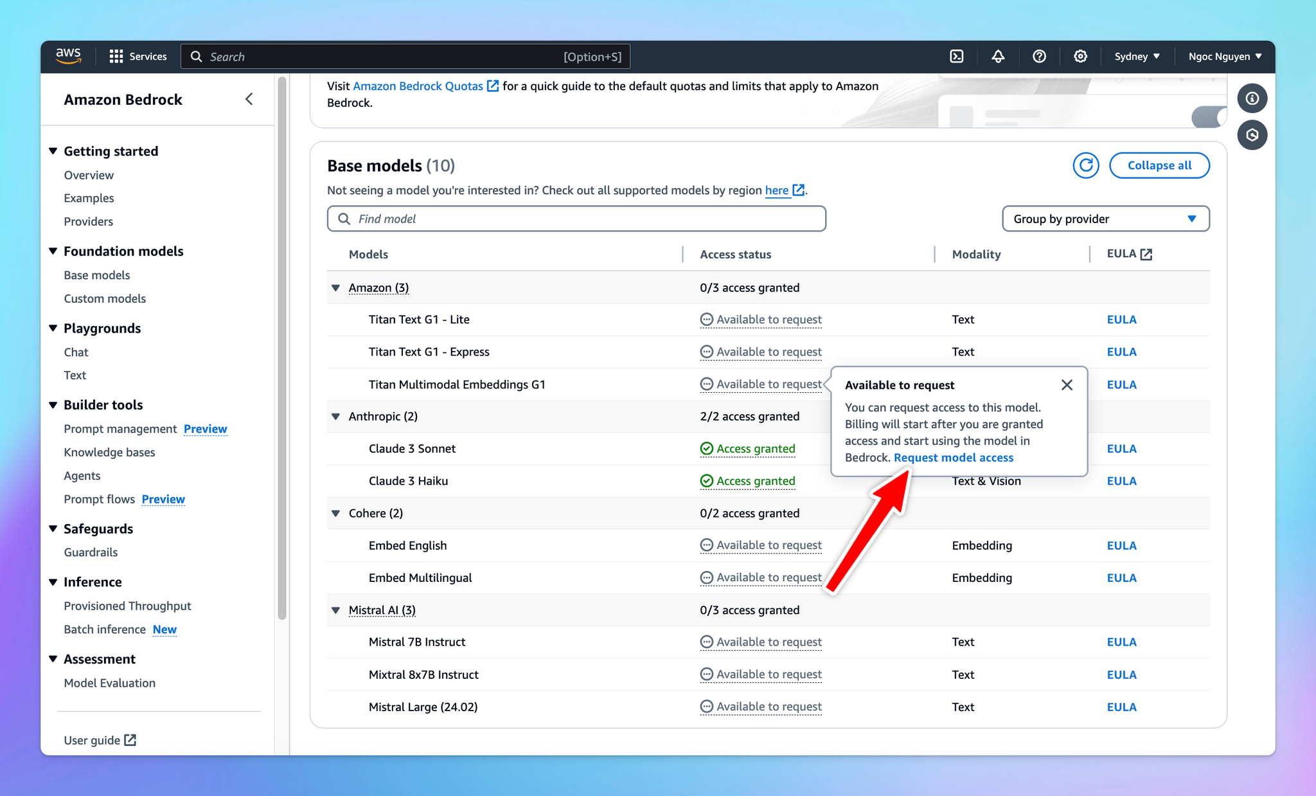Collapse the Playgrounds sidebar section
This screenshot has height=796, width=1316.
coord(53,328)
